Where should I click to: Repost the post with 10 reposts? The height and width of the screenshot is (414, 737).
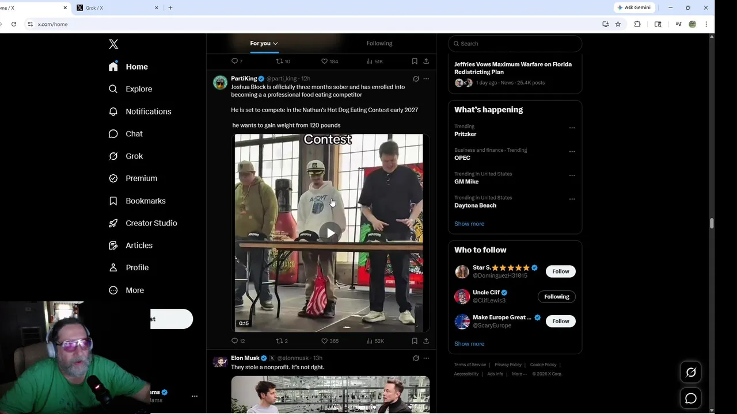pyautogui.click(x=283, y=61)
